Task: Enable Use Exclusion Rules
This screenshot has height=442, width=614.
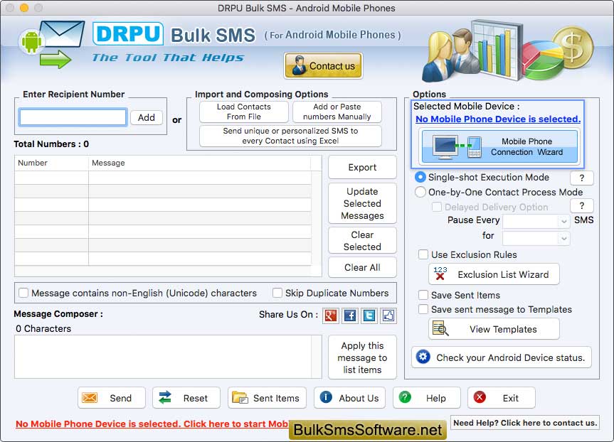Action: click(x=423, y=254)
